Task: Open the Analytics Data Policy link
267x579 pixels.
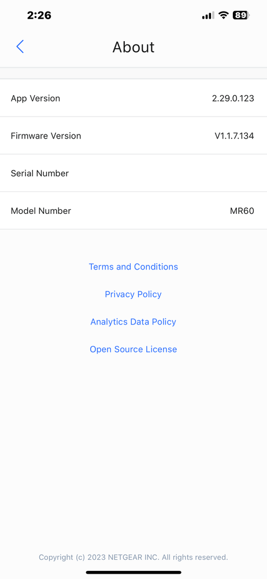Action: (x=133, y=322)
